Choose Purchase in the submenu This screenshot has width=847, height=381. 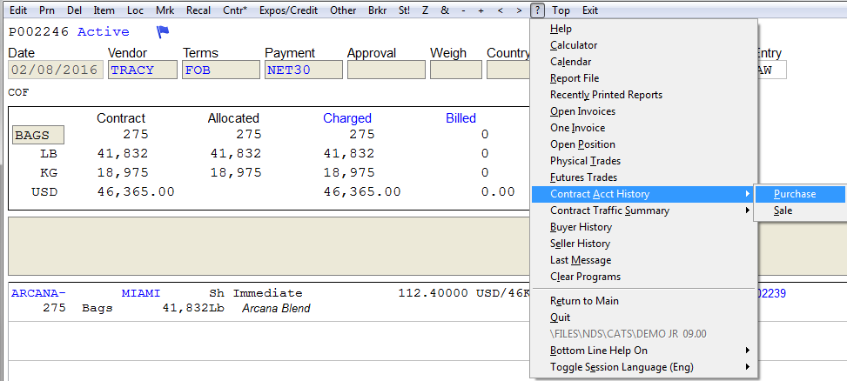[800, 194]
